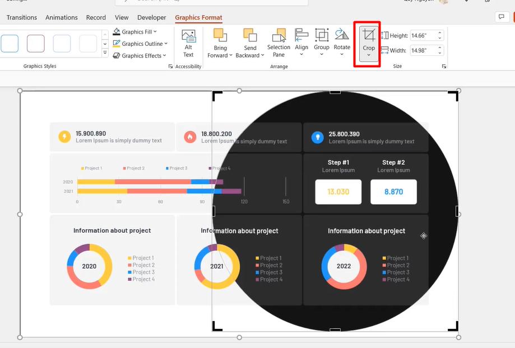
Task: Open the Size dialog launcher
Action: [x=444, y=65]
